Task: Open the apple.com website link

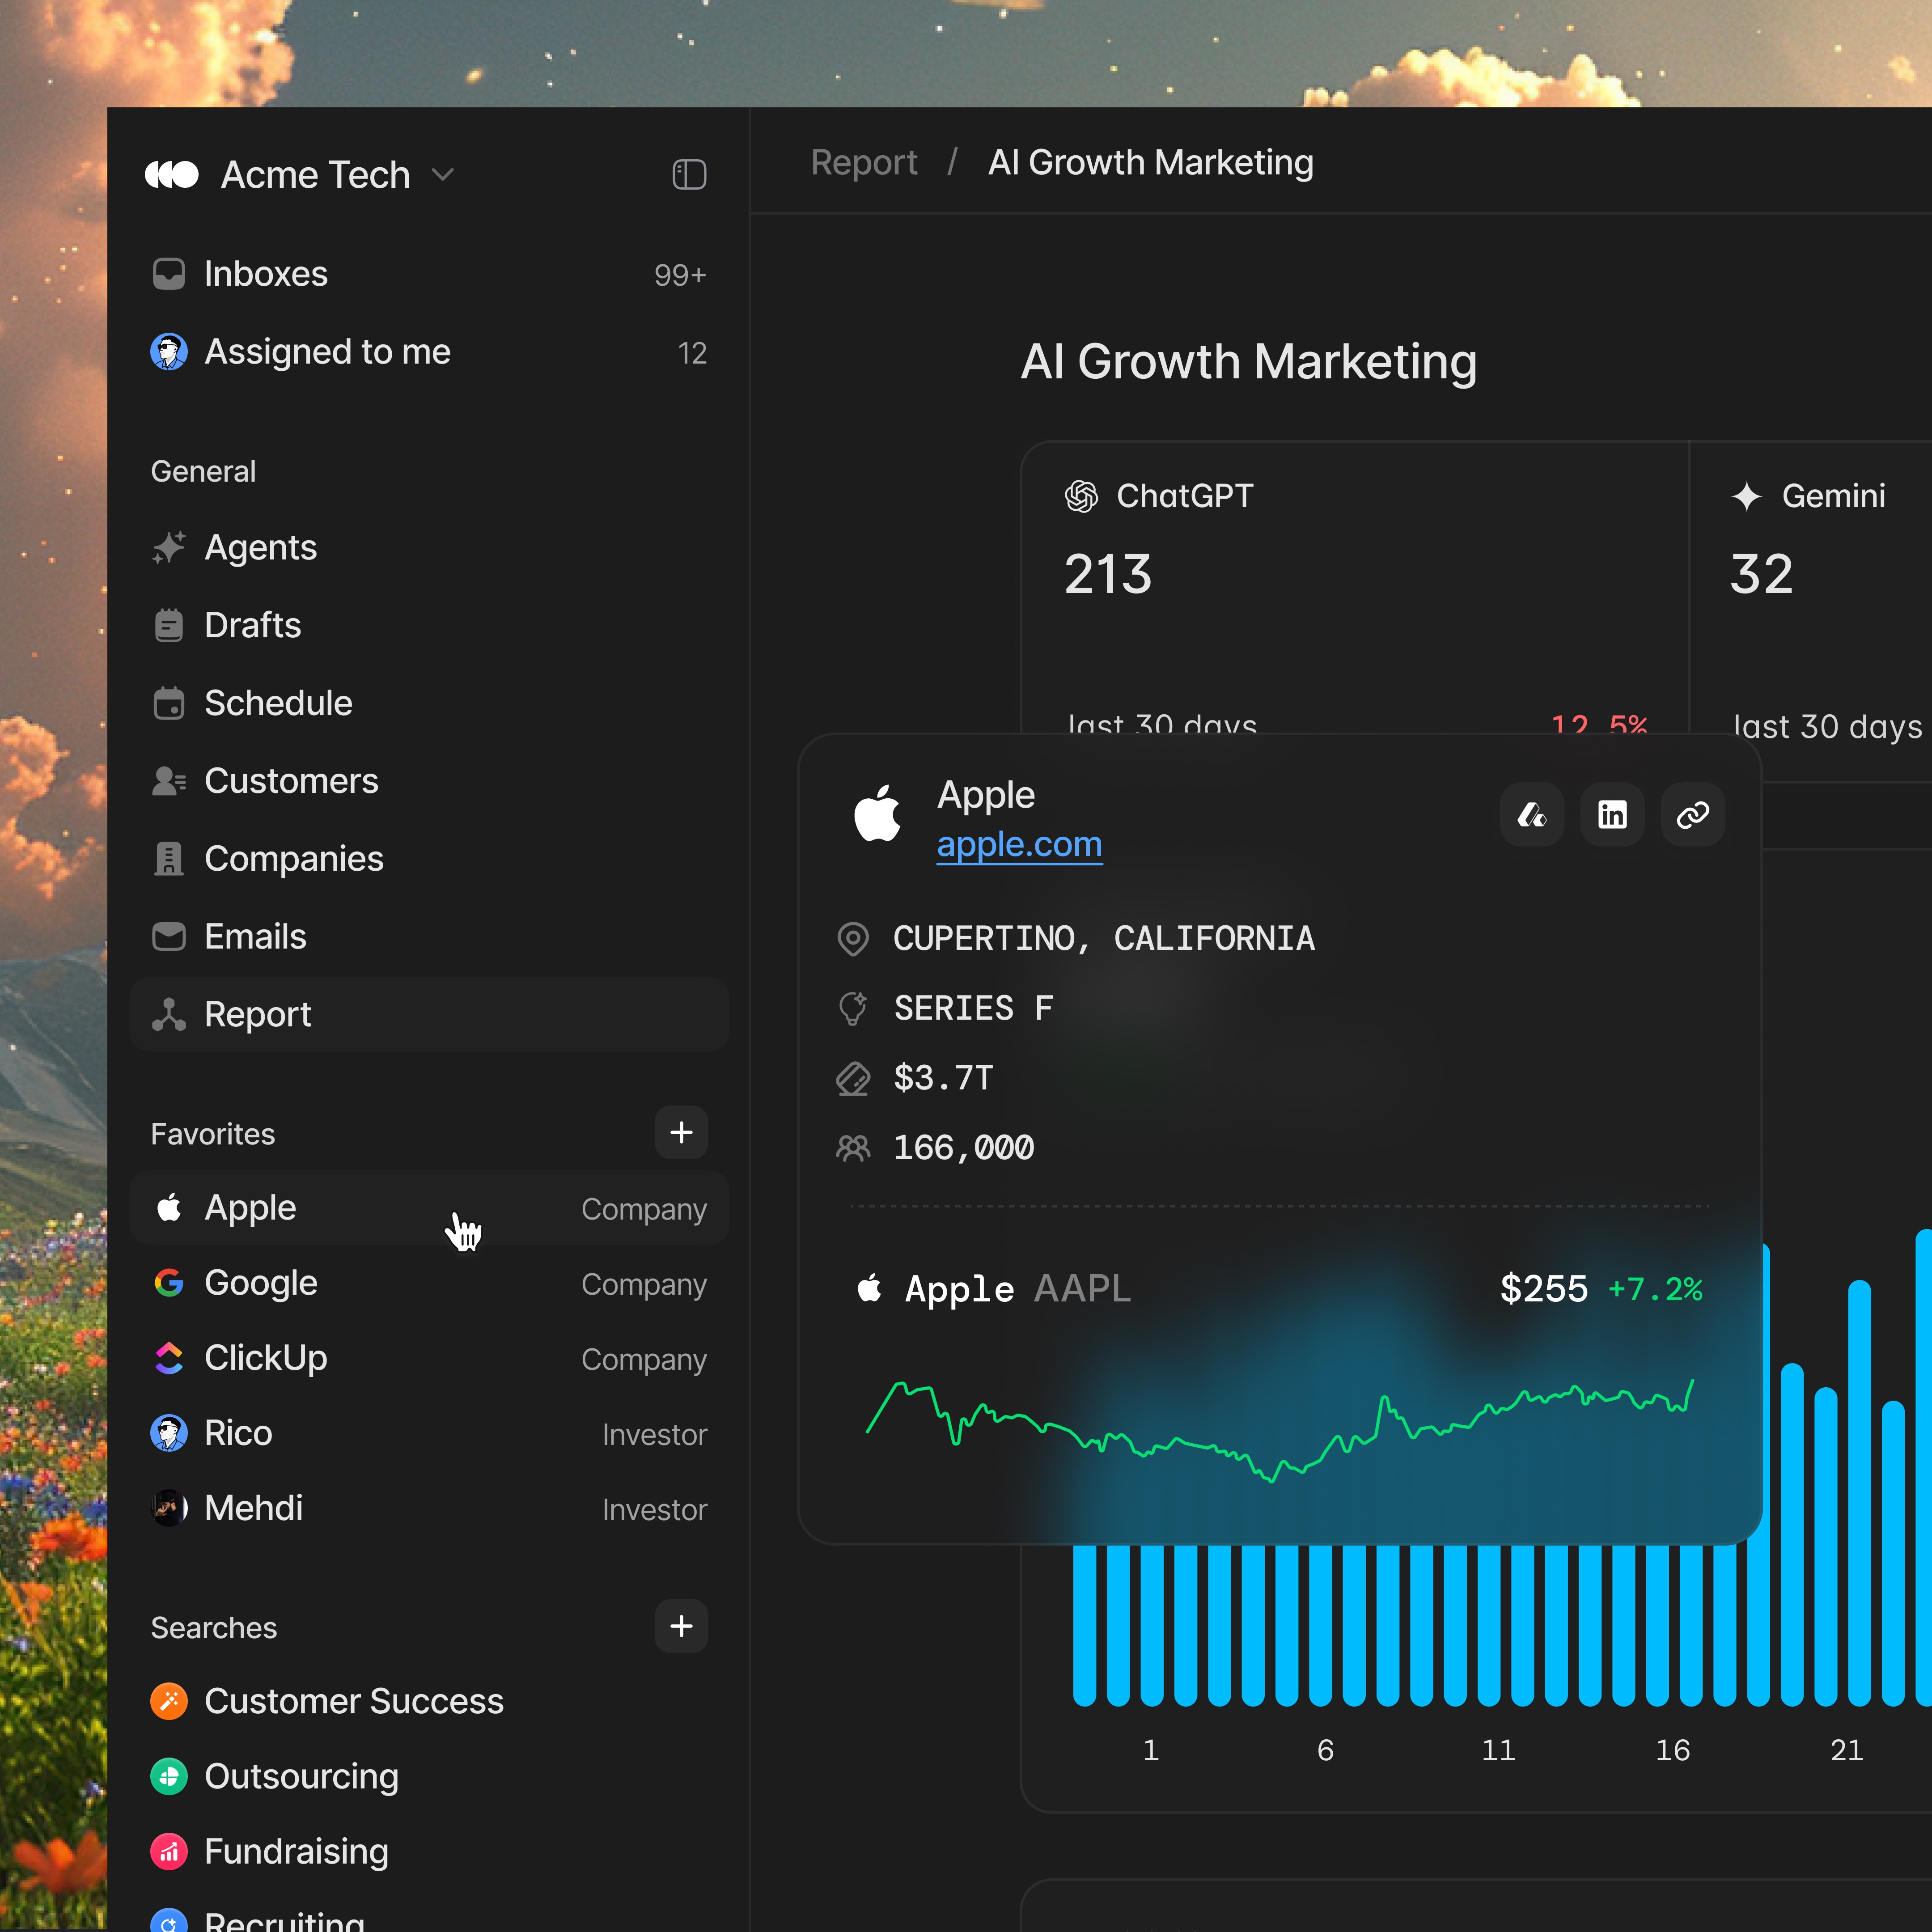Action: pos(1019,845)
